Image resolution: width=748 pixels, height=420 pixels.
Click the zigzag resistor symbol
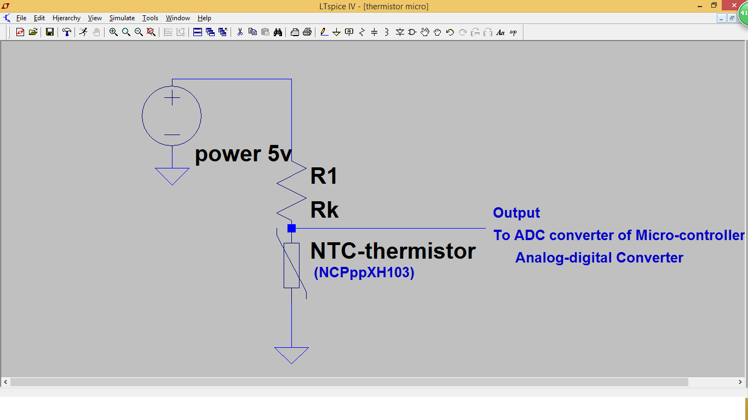coord(291,191)
